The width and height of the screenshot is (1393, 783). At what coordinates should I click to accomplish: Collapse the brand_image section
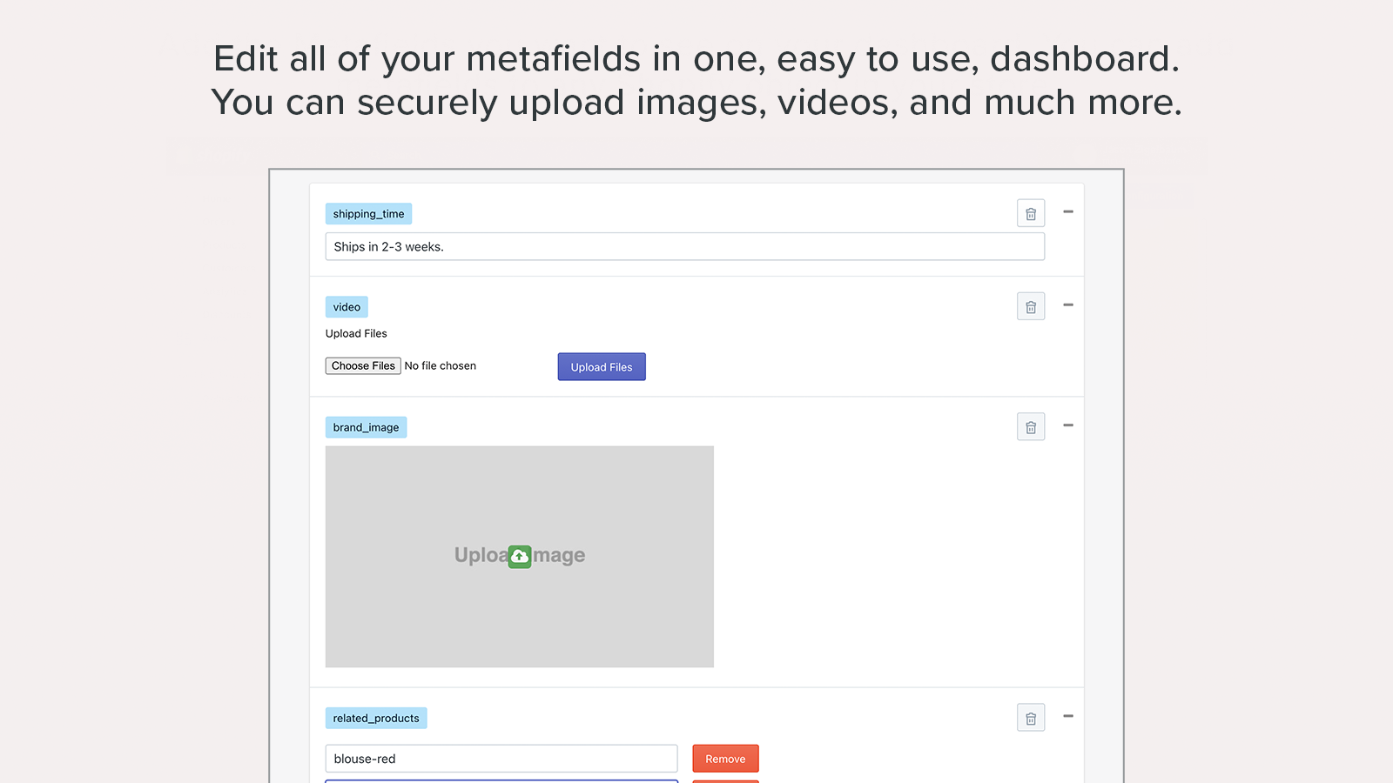pos(1068,425)
